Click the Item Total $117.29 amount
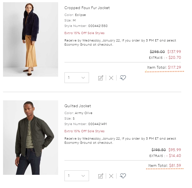 tap(174, 67)
